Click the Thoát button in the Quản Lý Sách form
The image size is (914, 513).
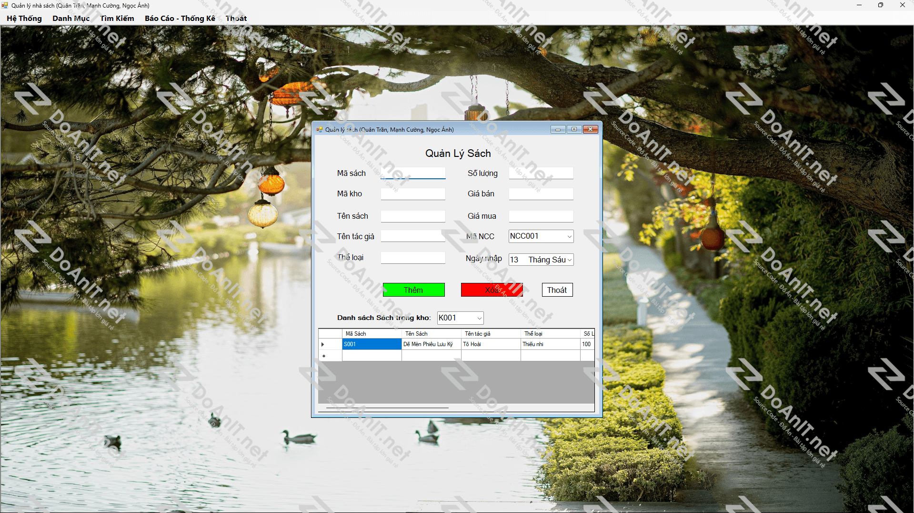pyautogui.click(x=557, y=290)
